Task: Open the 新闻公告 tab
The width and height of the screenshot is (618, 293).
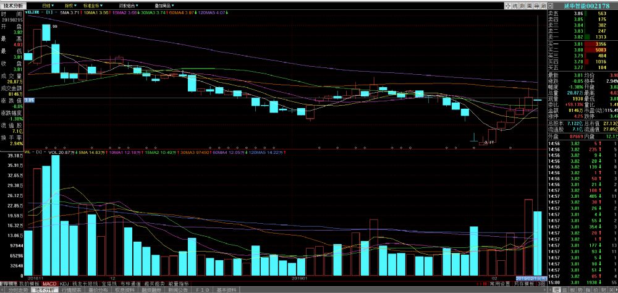Action: click(179, 289)
